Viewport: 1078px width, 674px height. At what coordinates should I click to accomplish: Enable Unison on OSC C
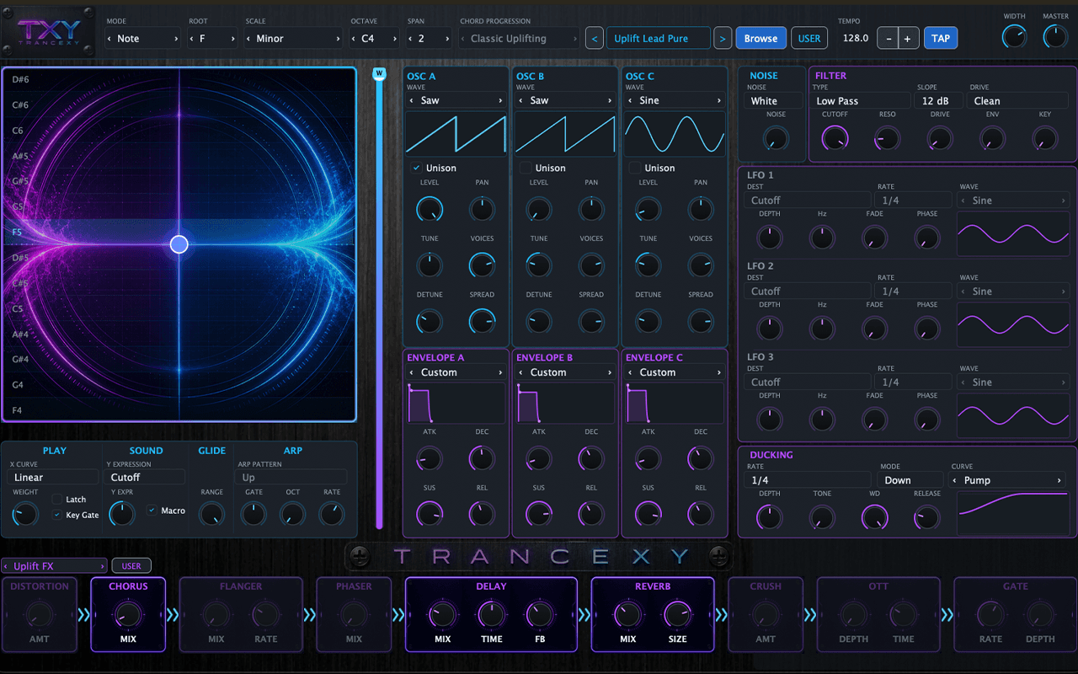[635, 168]
